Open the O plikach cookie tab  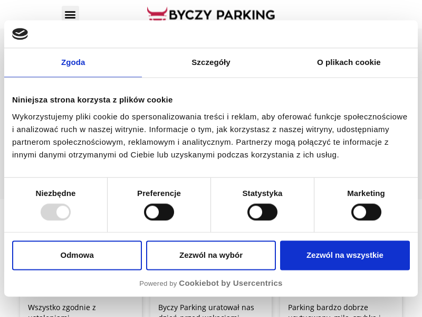coord(349,62)
